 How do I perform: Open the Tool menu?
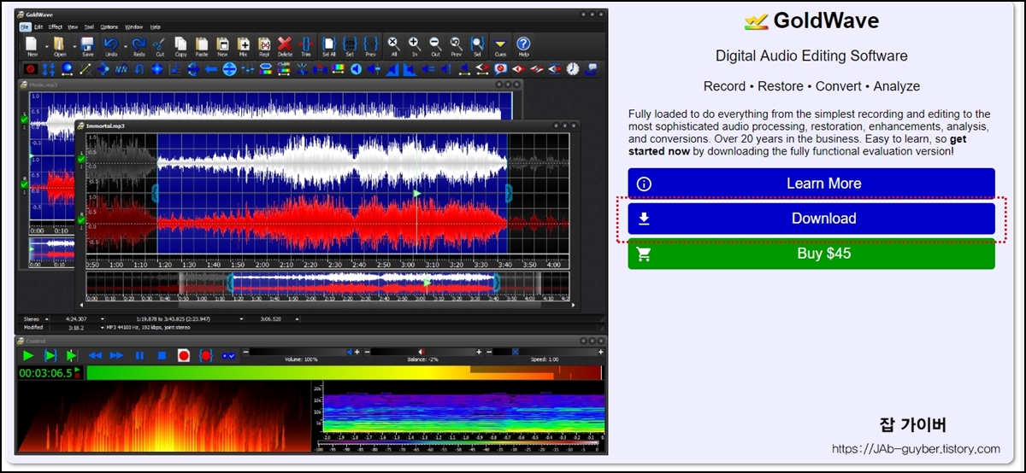(x=89, y=26)
